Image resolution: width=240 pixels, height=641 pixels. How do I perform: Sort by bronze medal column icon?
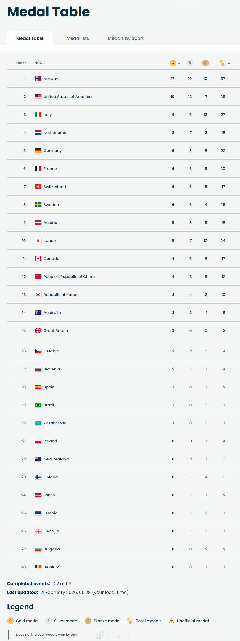(x=205, y=63)
